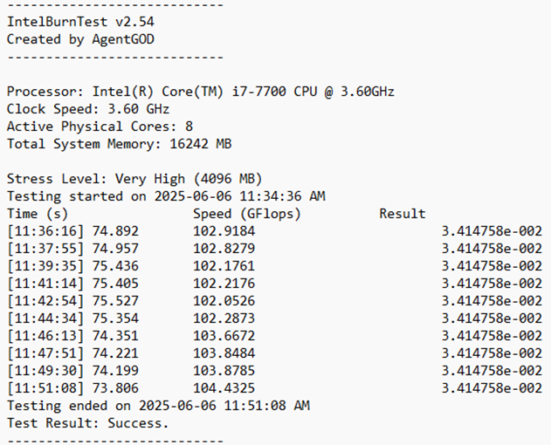Click the 'Test Result: Success.' line
The width and height of the screenshot is (551, 445).
tap(86, 423)
